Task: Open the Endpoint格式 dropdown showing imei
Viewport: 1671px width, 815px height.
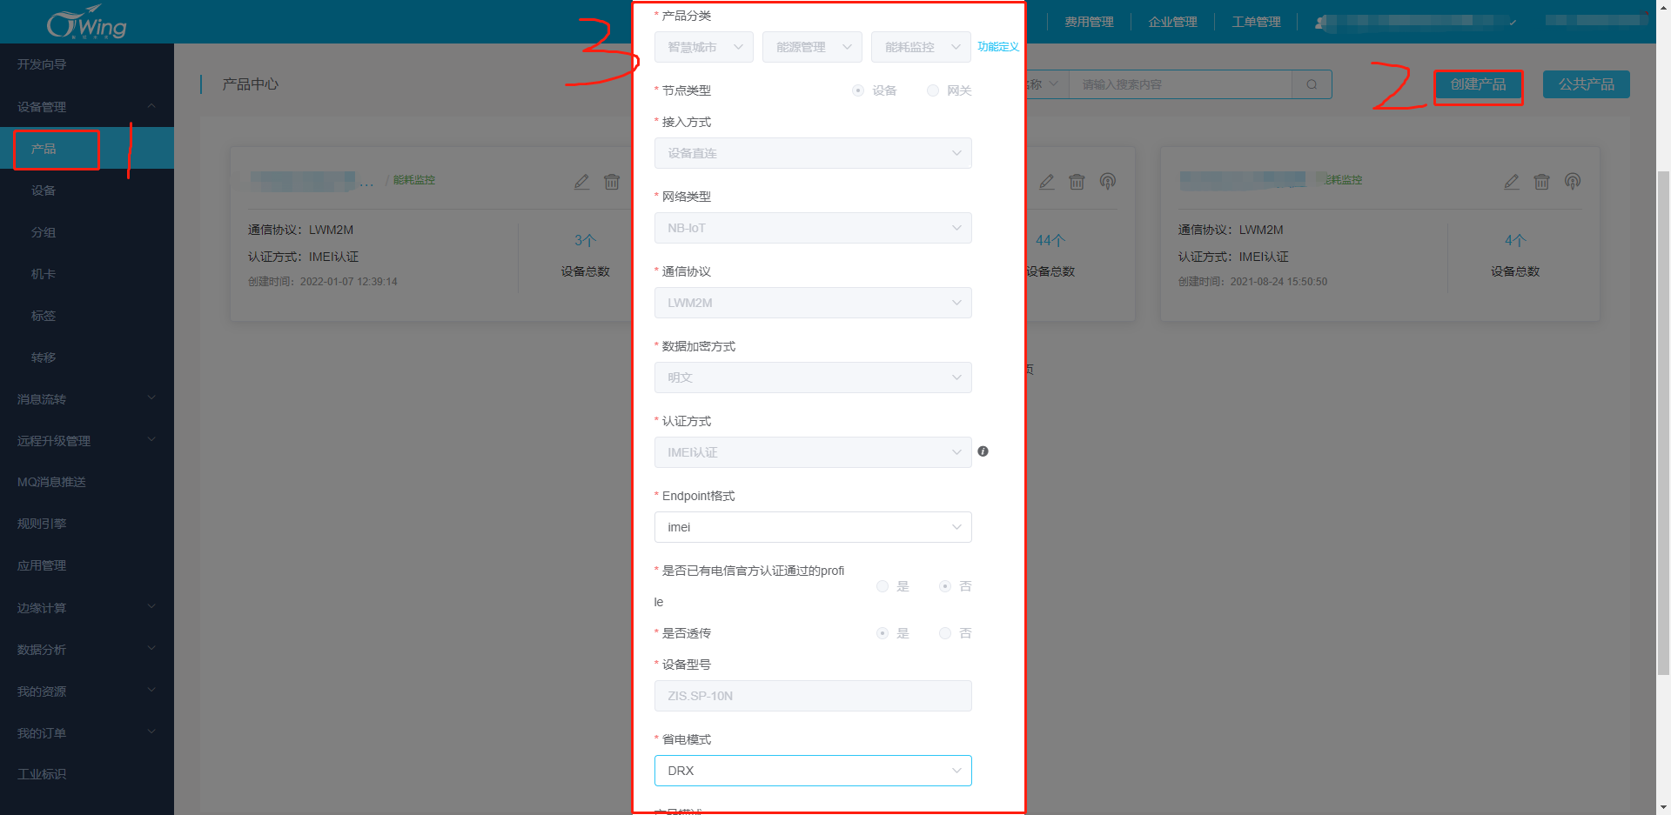Action: (x=812, y=527)
